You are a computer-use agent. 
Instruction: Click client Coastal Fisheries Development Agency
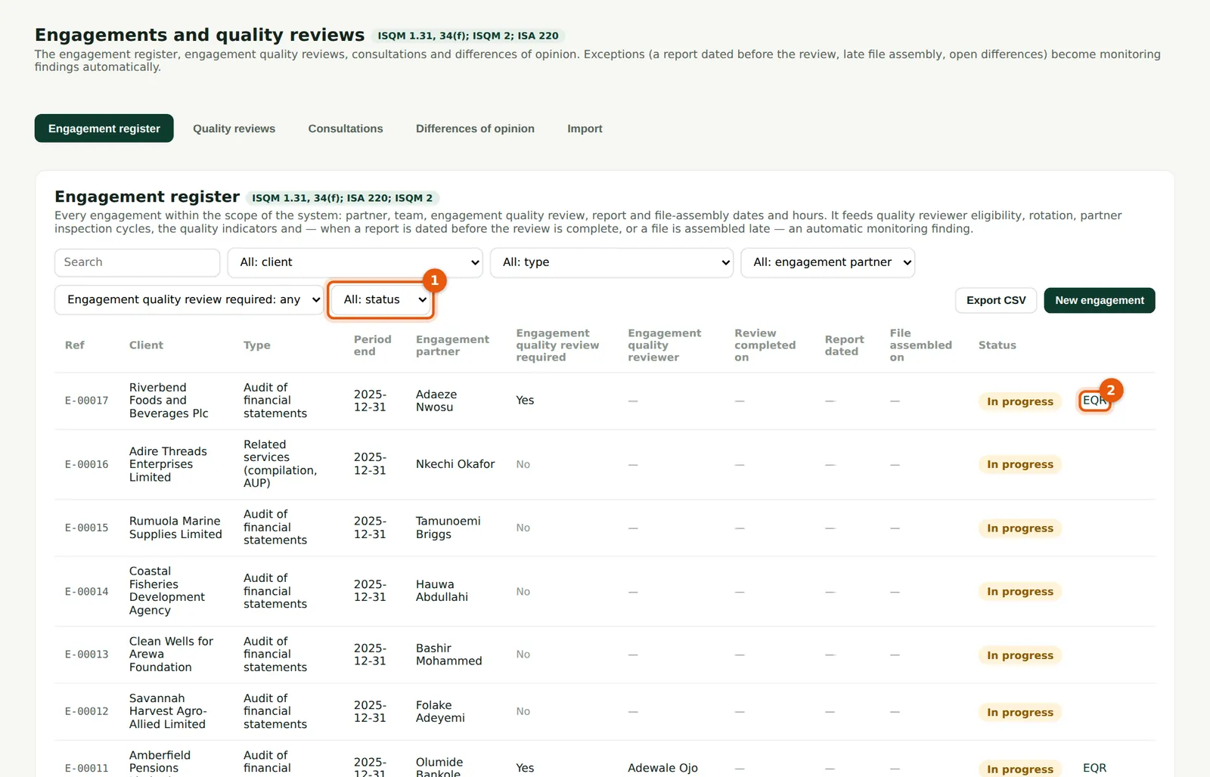click(166, 591)
